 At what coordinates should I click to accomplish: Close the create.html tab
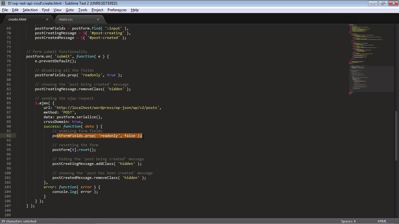point(47,19)
